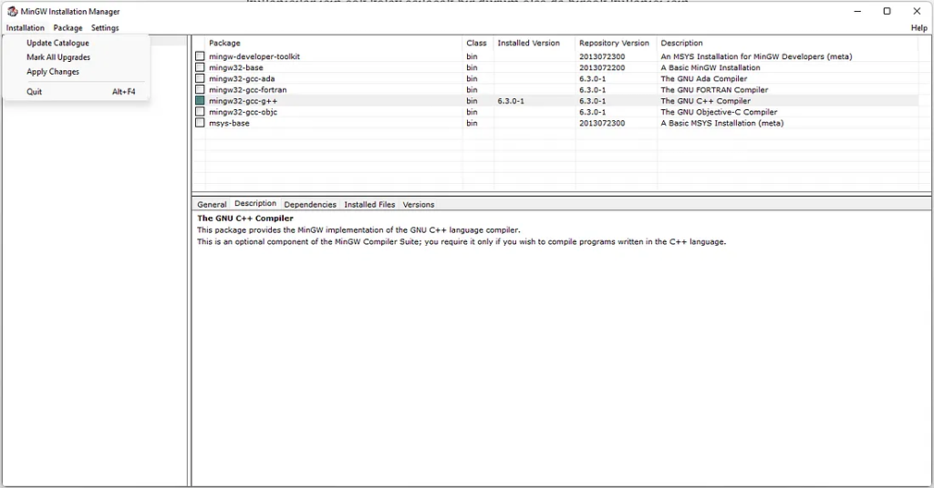Open the Installation menu
This screenshot has width=934, height=488.
coord(25,28)
